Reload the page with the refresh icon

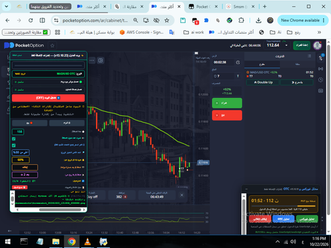pyautogui.click(x=30, y=21)
